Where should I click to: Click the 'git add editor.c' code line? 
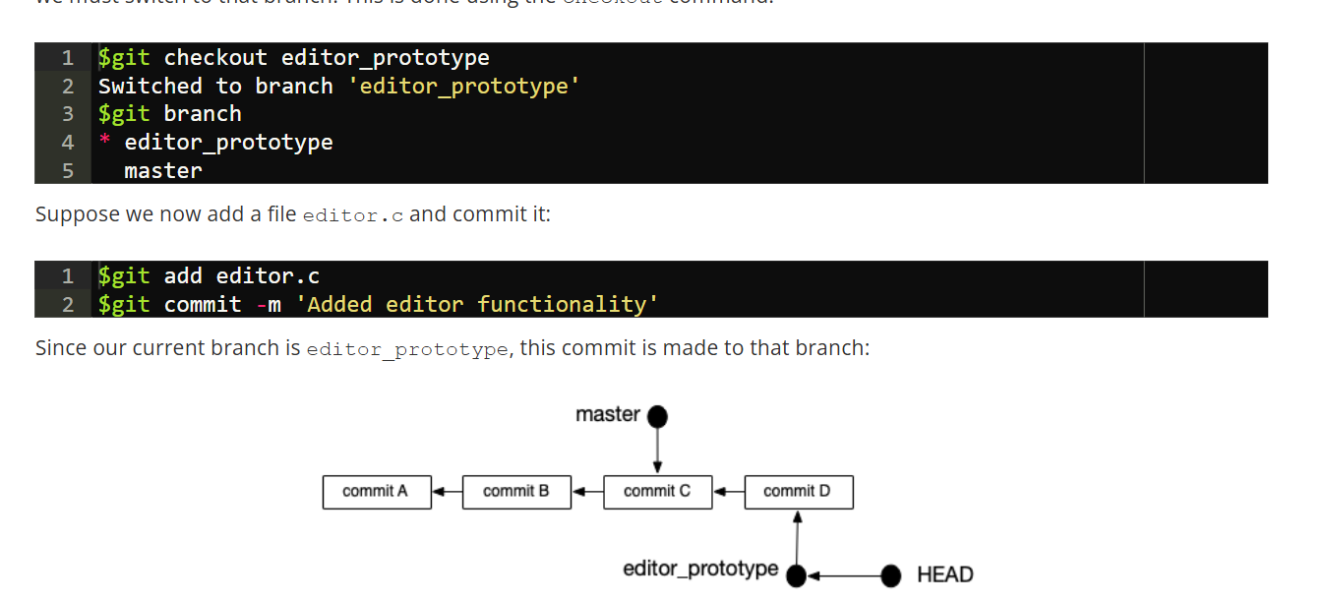point(209,276)
